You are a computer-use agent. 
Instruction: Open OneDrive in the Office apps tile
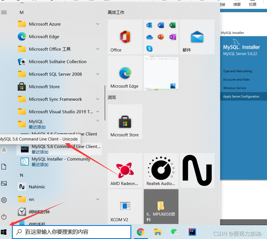(150, 37)
